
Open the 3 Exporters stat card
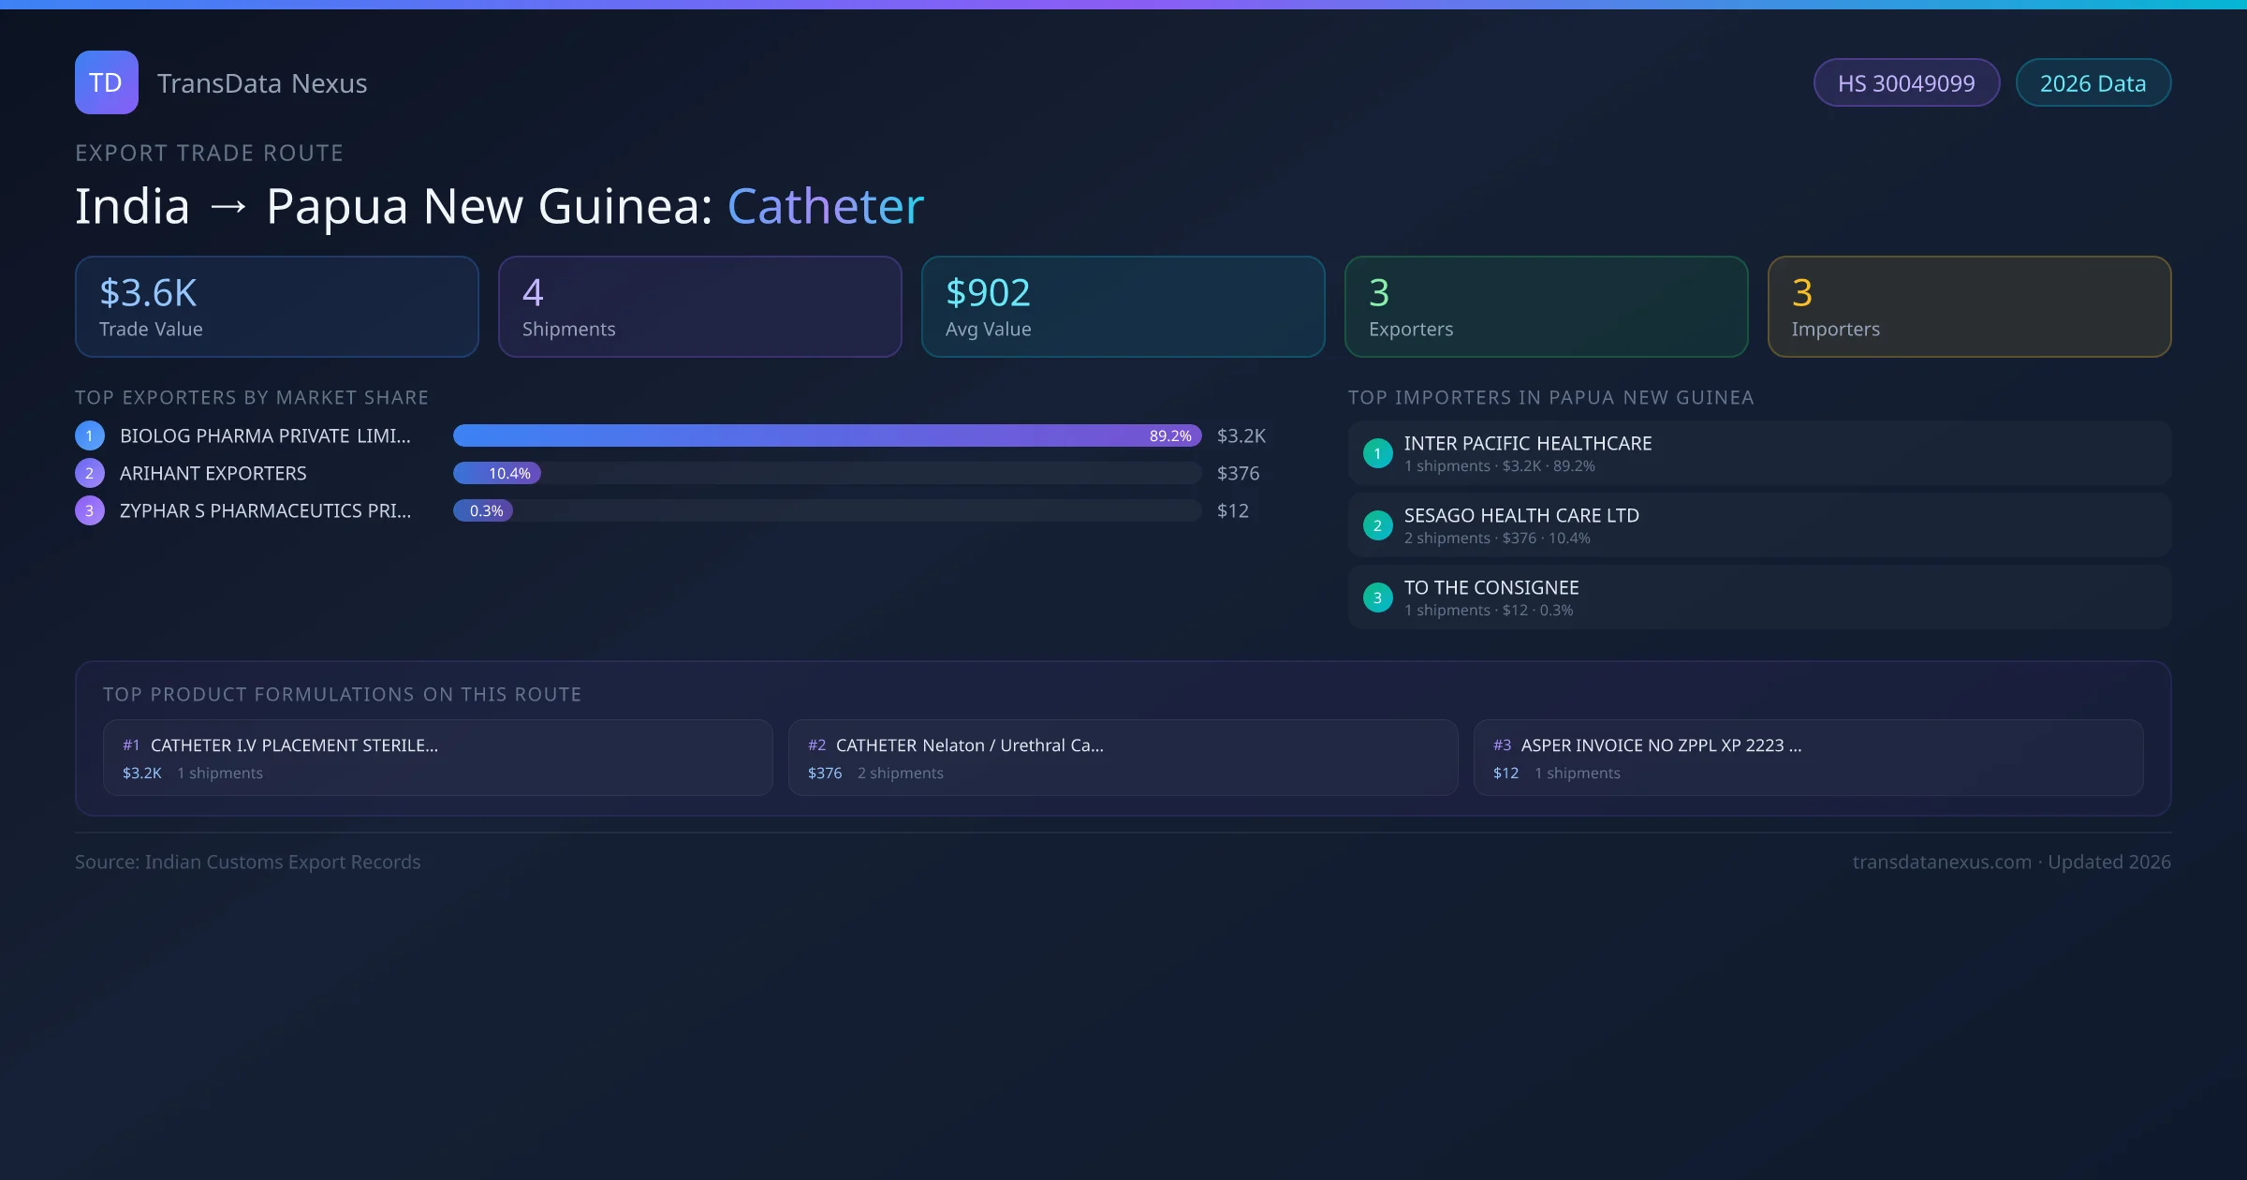tap(1546, 306)
